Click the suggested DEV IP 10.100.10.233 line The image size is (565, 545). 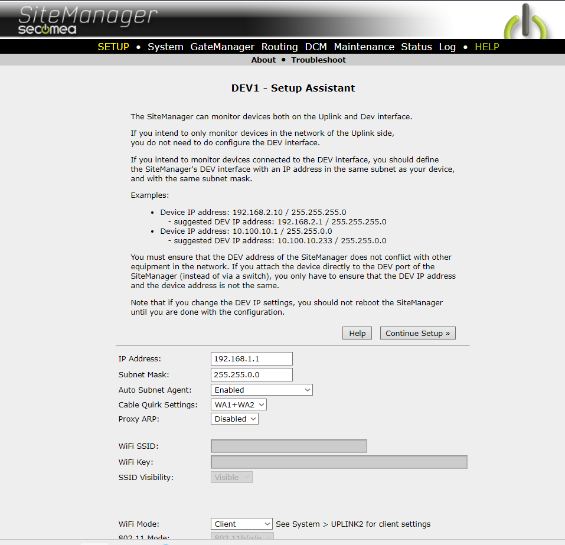pyautogui.click(x=277, y=241)
